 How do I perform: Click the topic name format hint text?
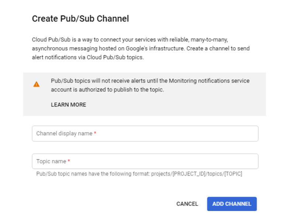(139, 174)
